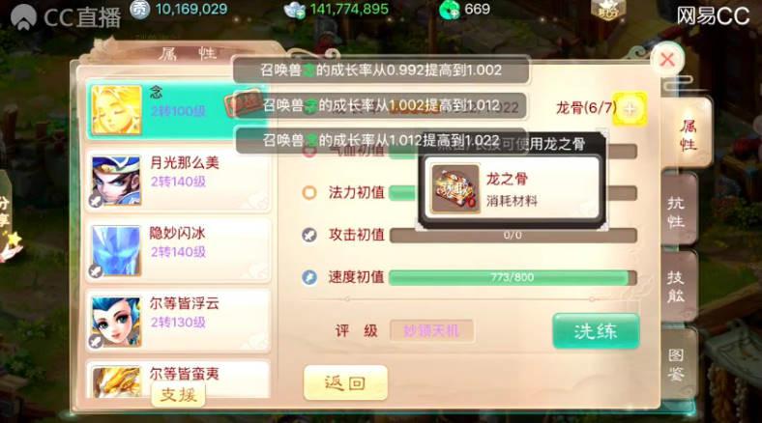Open the 图鉴 encyclopedia tab

coord(677,364)
